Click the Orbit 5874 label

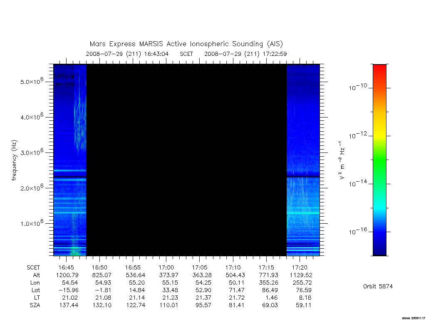[x=378, y=286]
